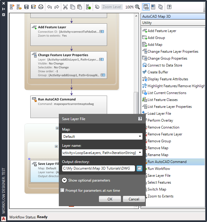Click binding icon on the Group parameter row
The width and height of the screenshot is (207, 222).
click(103, 75)
